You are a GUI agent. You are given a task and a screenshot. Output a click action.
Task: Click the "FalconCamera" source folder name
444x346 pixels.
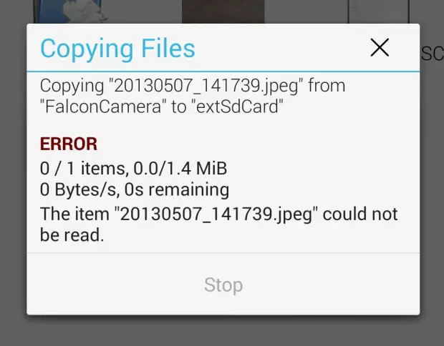(x=103, y=107)
